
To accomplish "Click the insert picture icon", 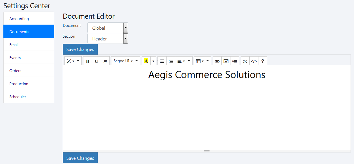I will (226, 61).
